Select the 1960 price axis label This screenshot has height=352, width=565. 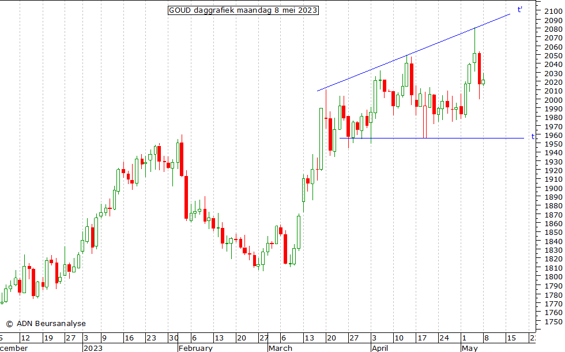(553, 135)
